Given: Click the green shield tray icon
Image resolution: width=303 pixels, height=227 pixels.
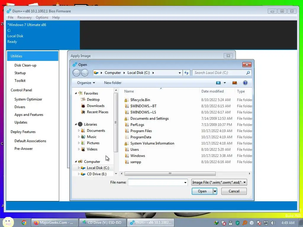Looking at the screenshot, I should [x=238, y=223].
